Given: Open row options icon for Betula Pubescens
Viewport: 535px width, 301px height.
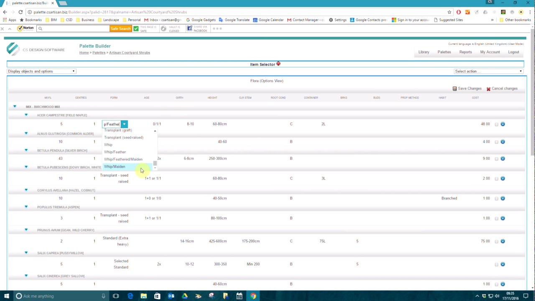Looking at the screenshot, I should tap(502, 179).
